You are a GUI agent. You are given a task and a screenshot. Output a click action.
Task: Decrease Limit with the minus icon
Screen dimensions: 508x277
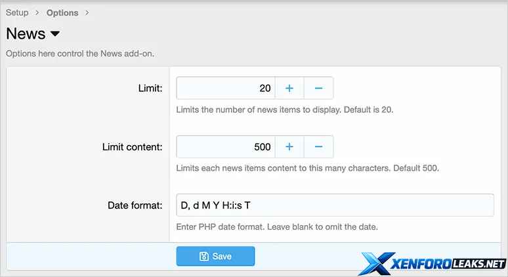tap(318, 88)
